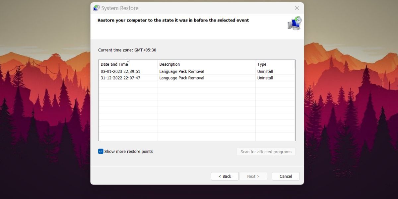Select restore point dated 31-12-2022 22:07:47
Viewport: 398px width, 199px height.
[x=197, y=78]
